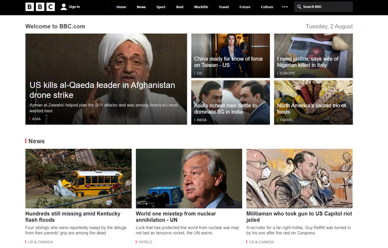Open the Worklife nav item
The height and width of the screenshot is (248, 388).
[201, 7]
